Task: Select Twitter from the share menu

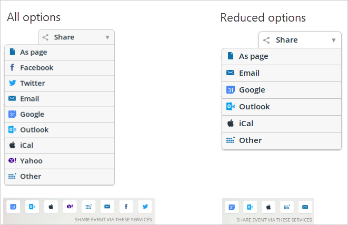Action: pos(59,84)
